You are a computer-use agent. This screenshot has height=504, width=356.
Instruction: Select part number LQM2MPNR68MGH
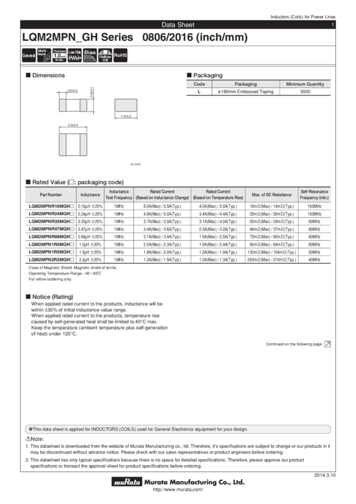51,237
